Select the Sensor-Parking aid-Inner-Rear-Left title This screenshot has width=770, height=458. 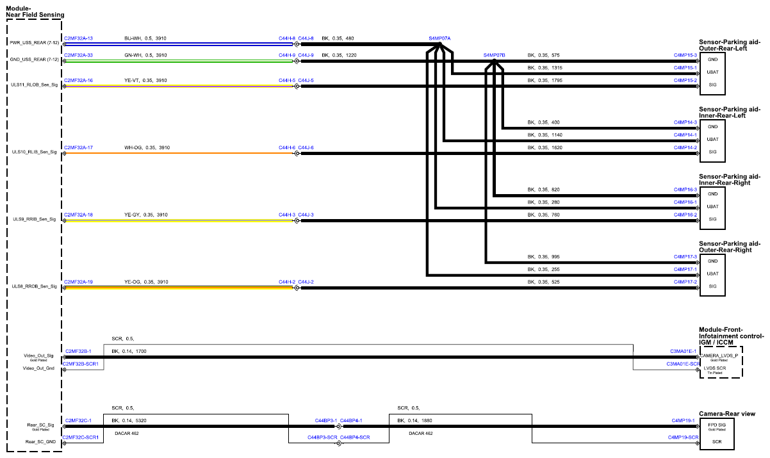point(730,112)
